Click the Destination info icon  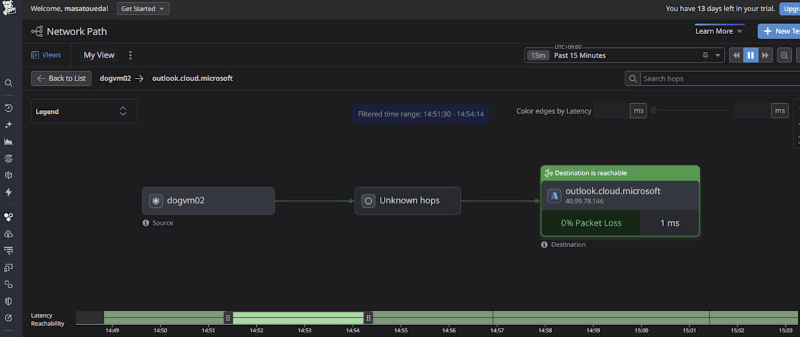point(545,244)
